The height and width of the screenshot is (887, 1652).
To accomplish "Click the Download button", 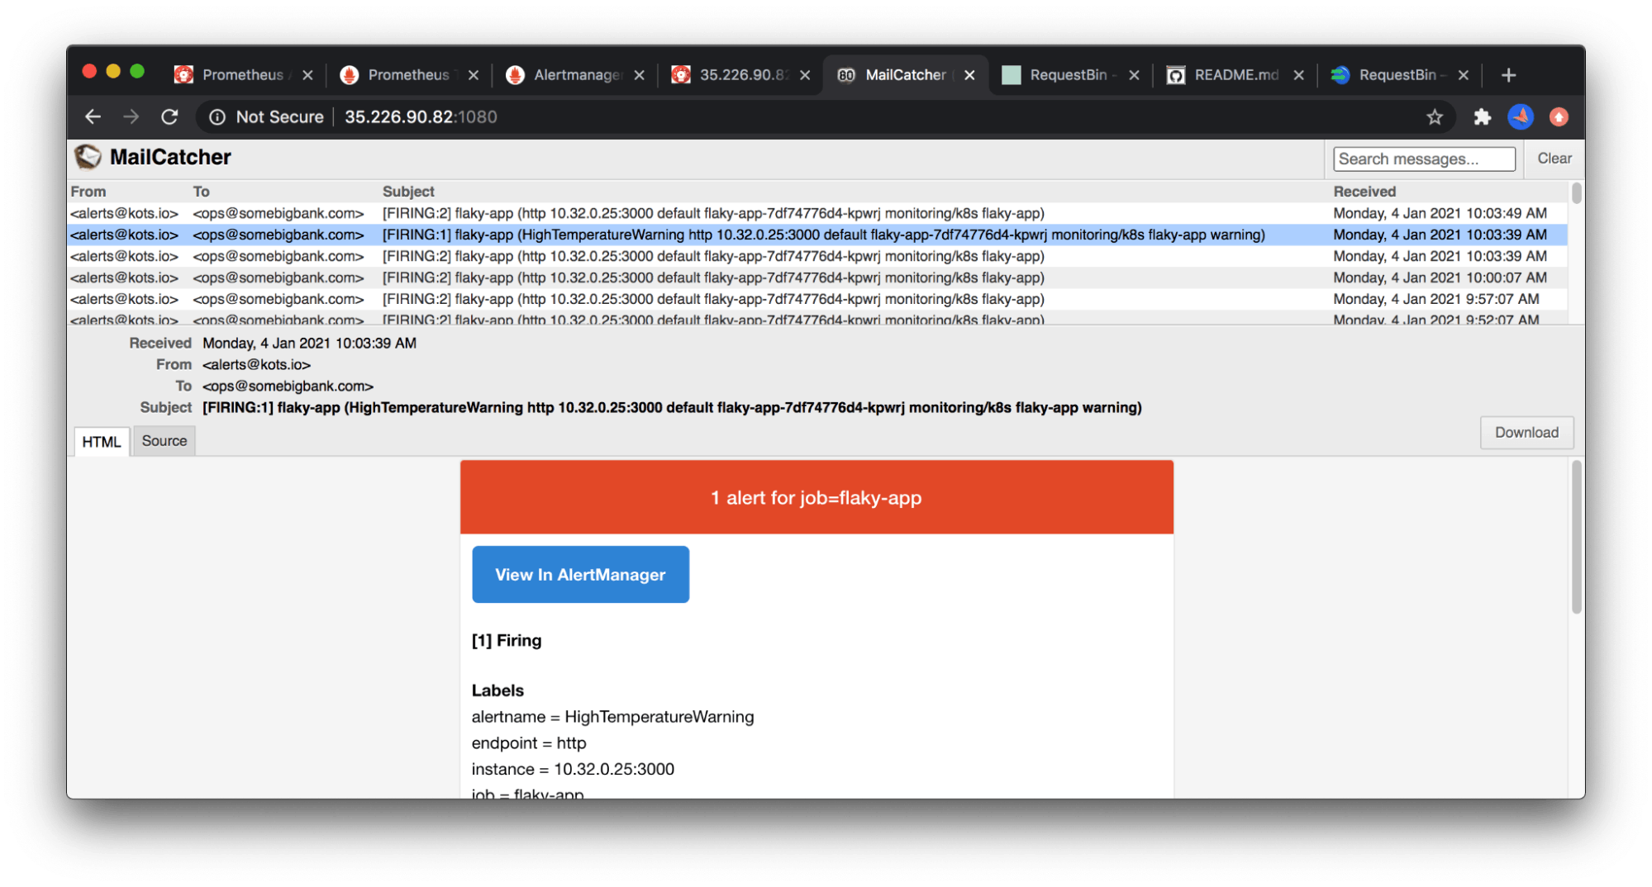I will pos(1526,432).
